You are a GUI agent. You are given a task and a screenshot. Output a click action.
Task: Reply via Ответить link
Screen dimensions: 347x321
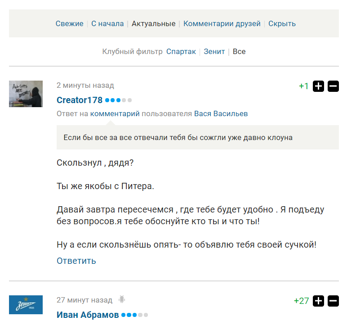click(76, 261)
